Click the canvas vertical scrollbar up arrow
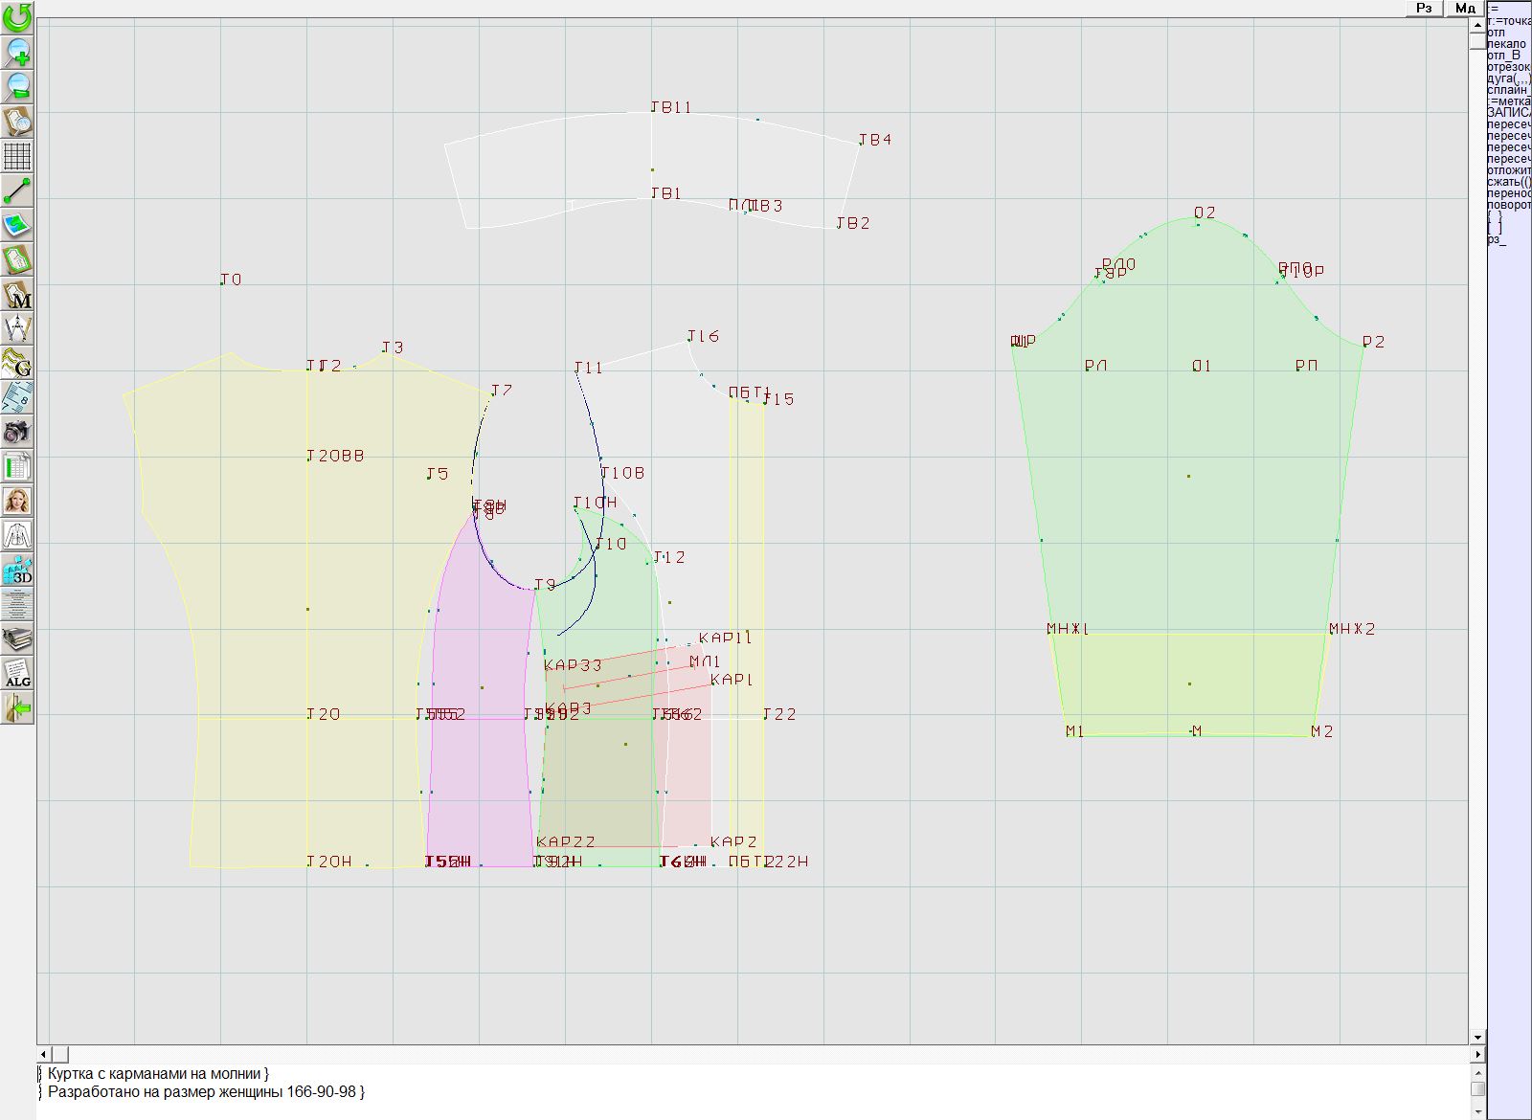The image size is (1532, 1120). (x=1477, y=23)
